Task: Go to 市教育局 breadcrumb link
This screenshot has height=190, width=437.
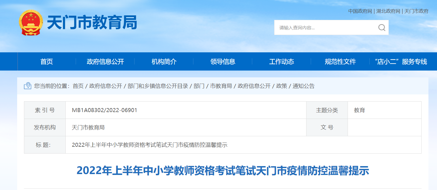Action: tap(221, 86)
